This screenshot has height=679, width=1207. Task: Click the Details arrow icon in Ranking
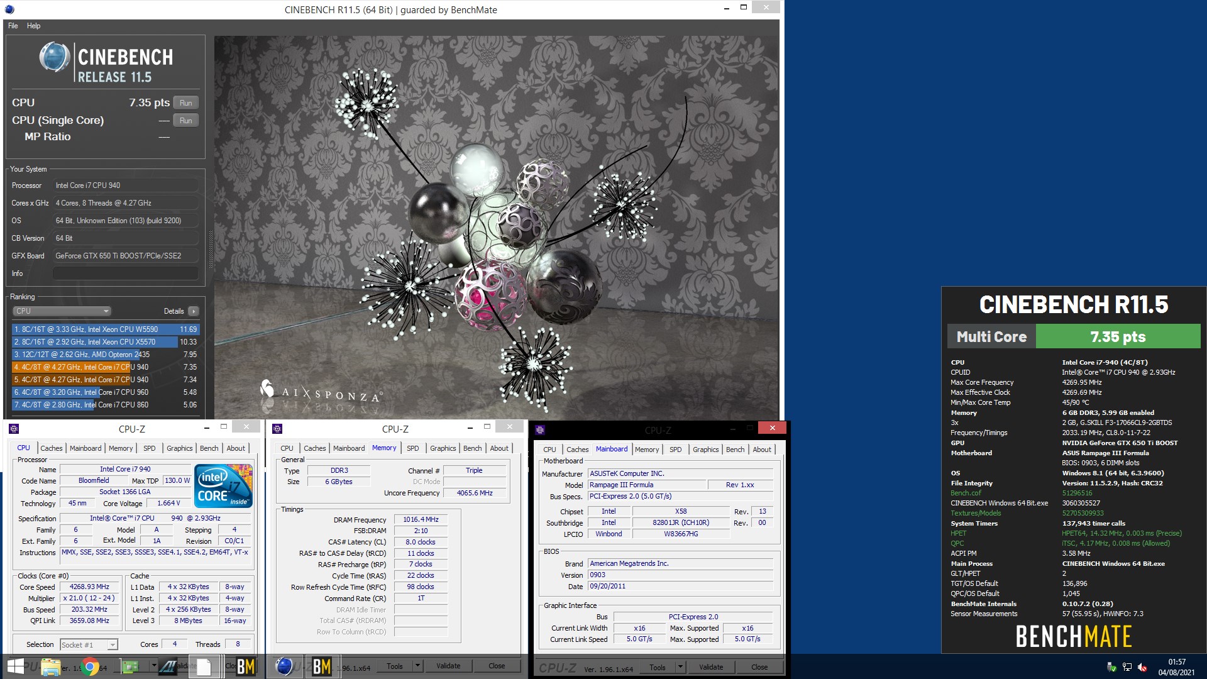coord(193,311)
